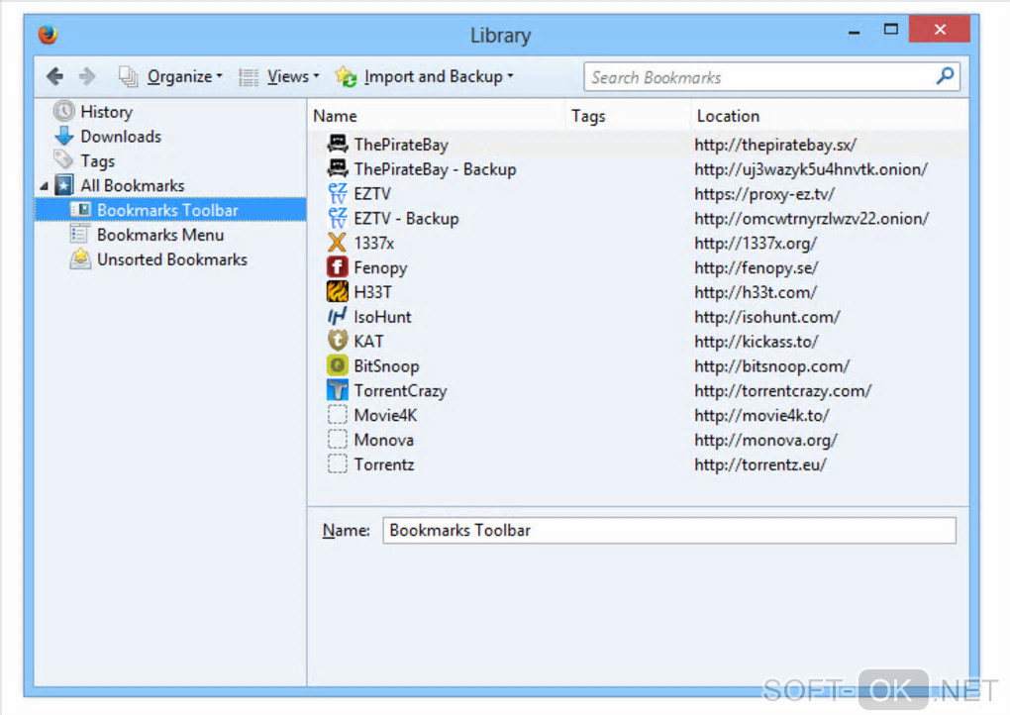
Task: Click location http://kickass.to/
Action: click(x=757, y=342)
